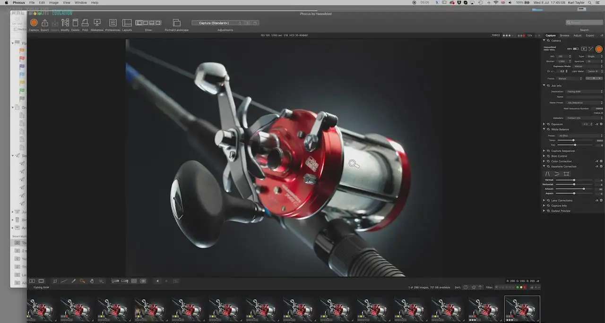Select the highlighted zoom loupe tool

point(82,281)
